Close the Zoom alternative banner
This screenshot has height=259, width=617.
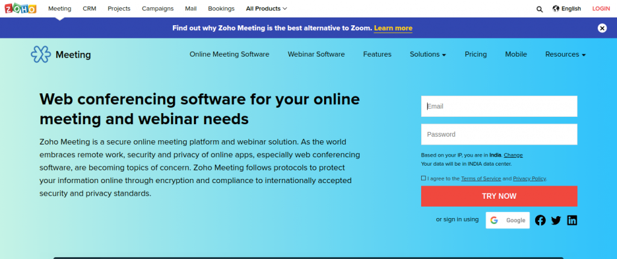pos(602,28)
